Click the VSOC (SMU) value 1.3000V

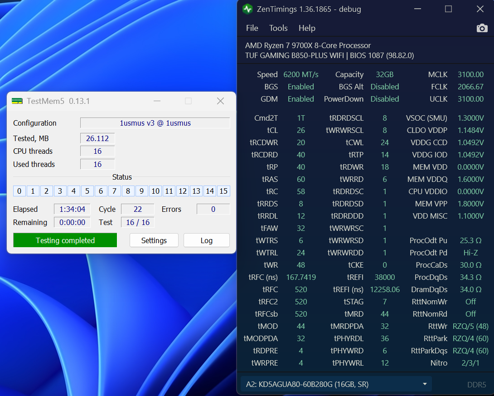coord(471,118)
